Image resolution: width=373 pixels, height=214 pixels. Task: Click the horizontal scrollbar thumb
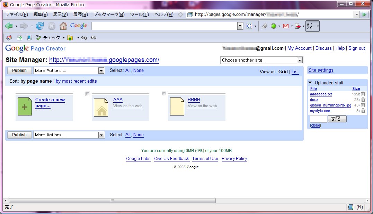click(112, 201)
